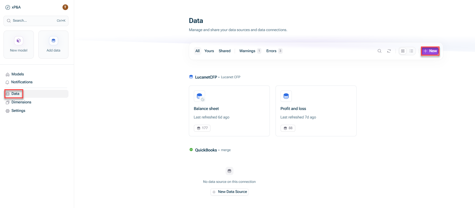Click the Profit and loss data source icon

[286, 96]
